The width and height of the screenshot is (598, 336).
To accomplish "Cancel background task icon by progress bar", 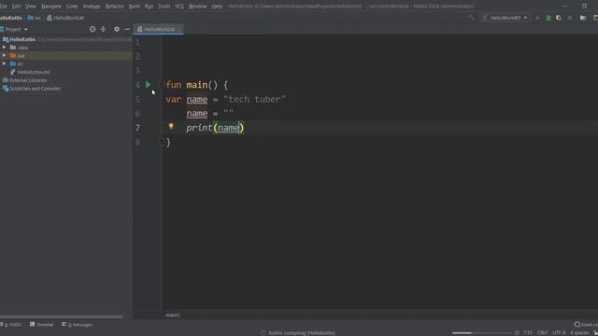I will 517,332.
